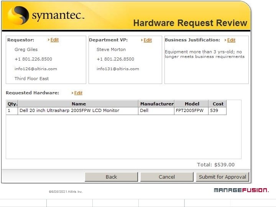The width and height of the screenshot is (276, 207).
Task: Click the Back button
Action: (111, 177)
